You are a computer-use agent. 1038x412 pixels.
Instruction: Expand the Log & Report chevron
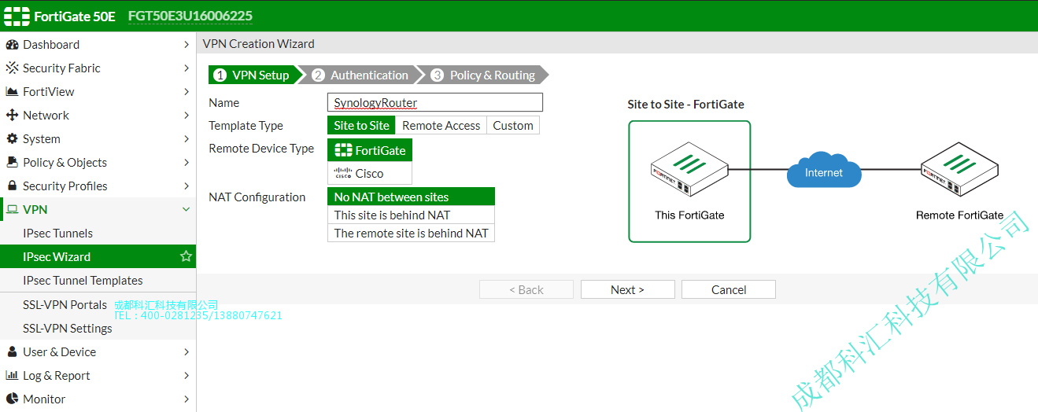tap(187, 376)
